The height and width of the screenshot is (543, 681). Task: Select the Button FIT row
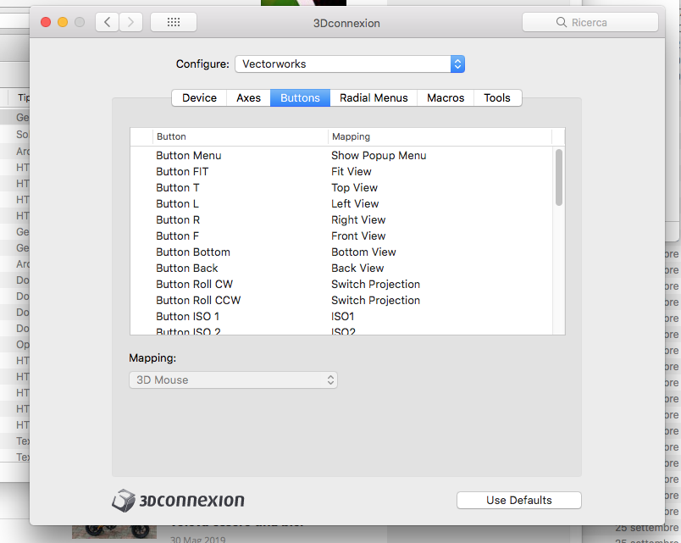point(182,172)
